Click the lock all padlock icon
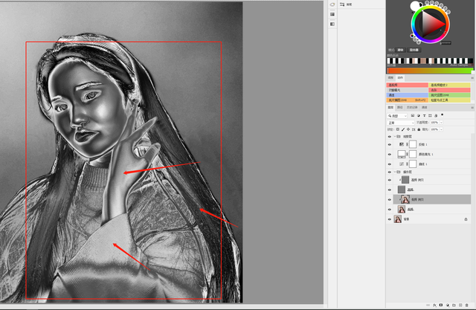The width and height of the screenshot is (476, 310). coord(419,129)
